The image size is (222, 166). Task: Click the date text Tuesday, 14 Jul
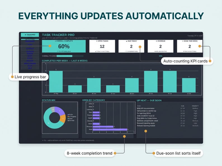(x=195, y=36)
